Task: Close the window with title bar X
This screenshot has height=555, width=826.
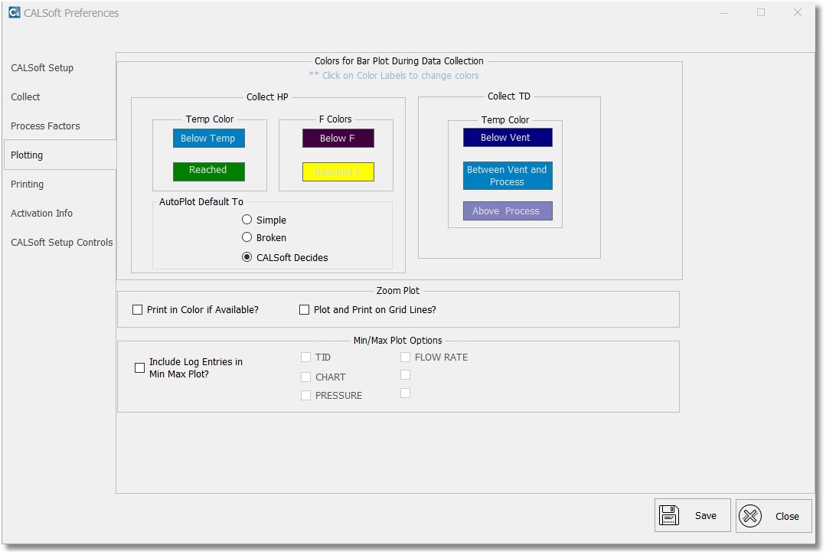Action: (x=798, y=13)
